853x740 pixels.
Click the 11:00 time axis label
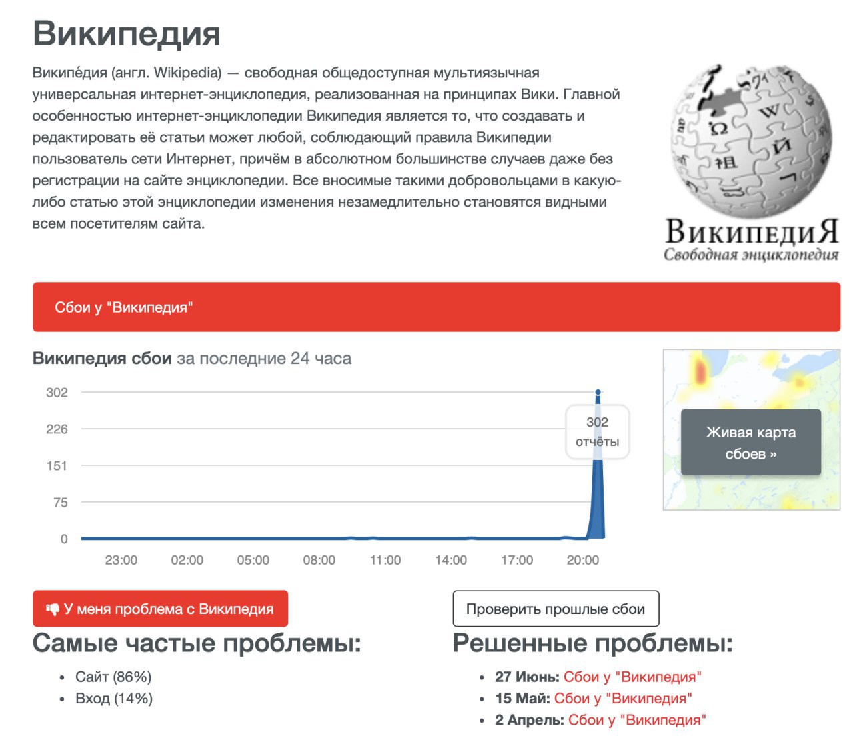pos(385,560)
